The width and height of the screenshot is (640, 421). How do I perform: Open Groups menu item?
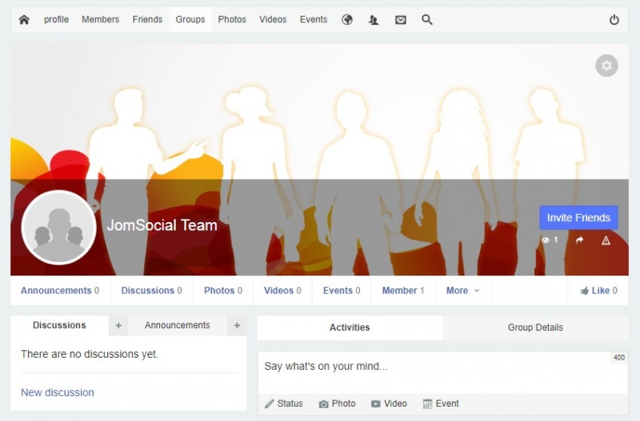point(190,19)
